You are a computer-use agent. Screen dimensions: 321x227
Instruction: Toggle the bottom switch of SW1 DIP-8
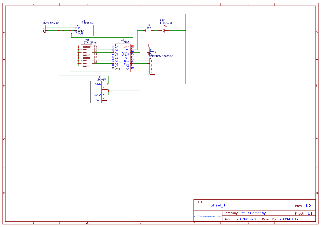tap(86, 66)
